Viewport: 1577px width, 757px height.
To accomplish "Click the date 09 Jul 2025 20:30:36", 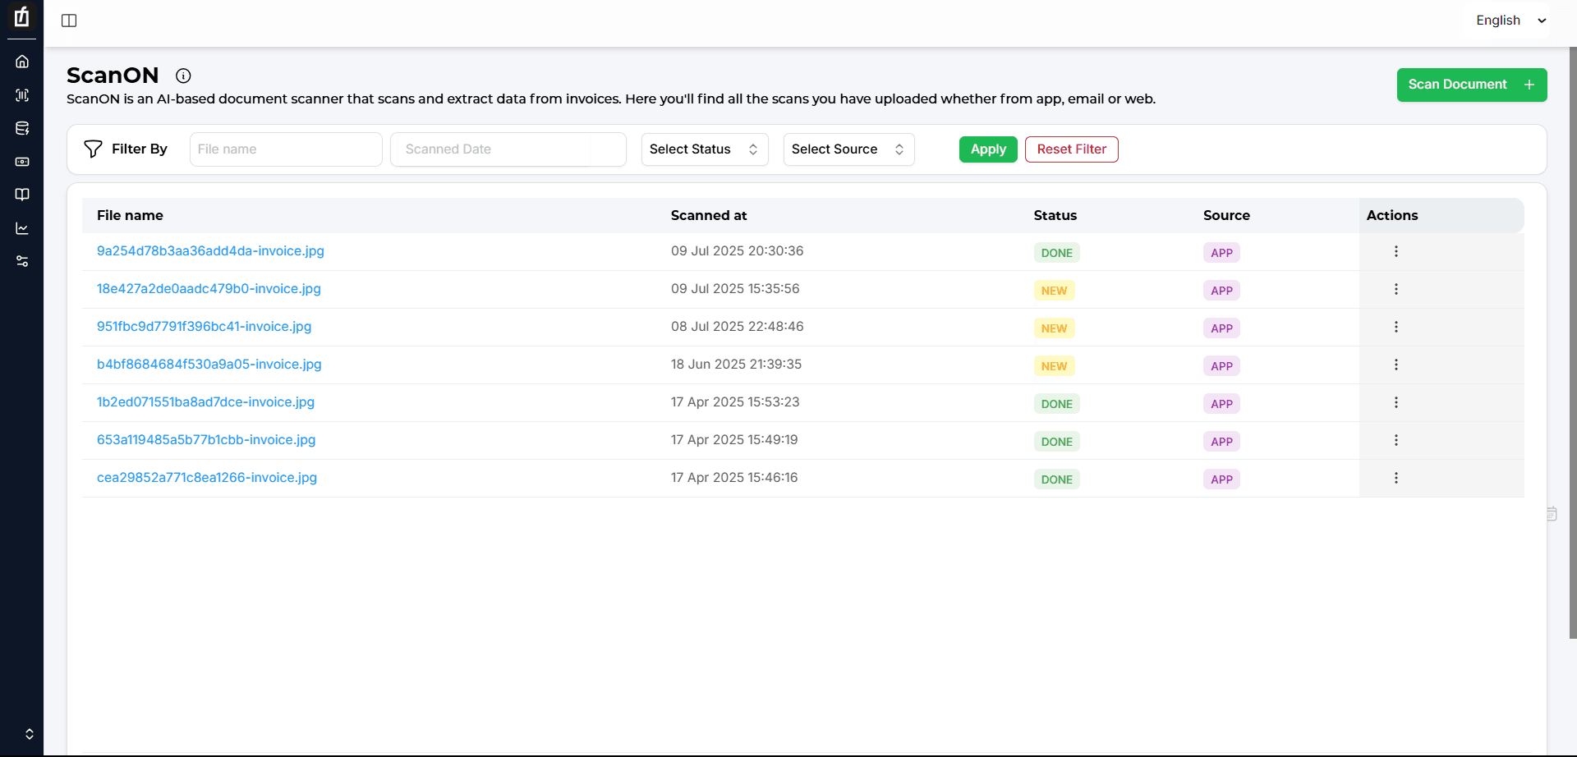I will (x=737, y=251).
